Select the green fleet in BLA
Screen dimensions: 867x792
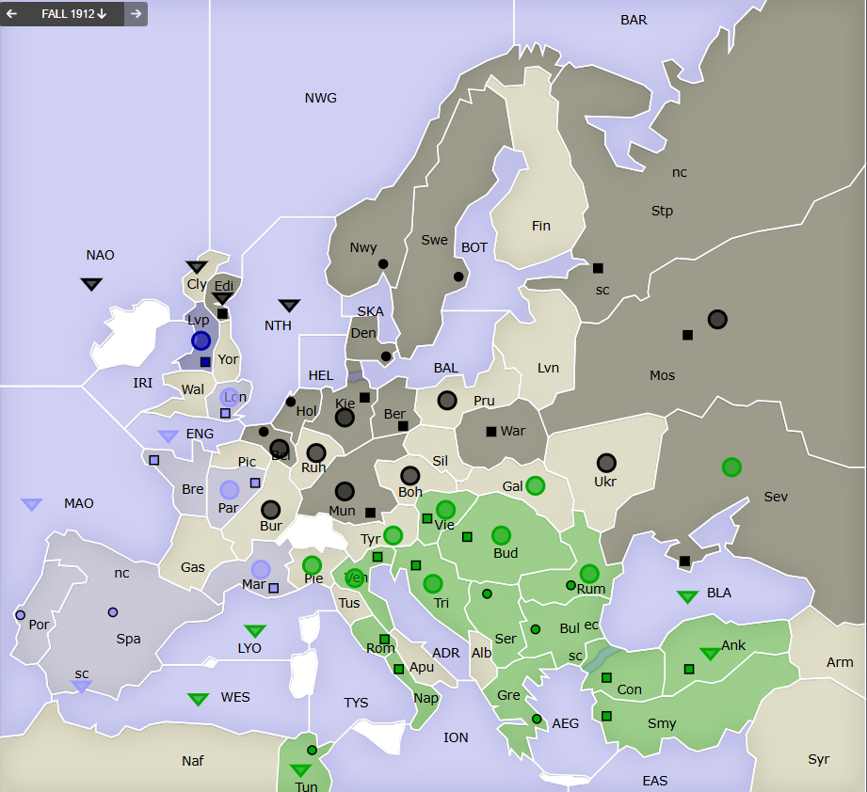[687, 597]
